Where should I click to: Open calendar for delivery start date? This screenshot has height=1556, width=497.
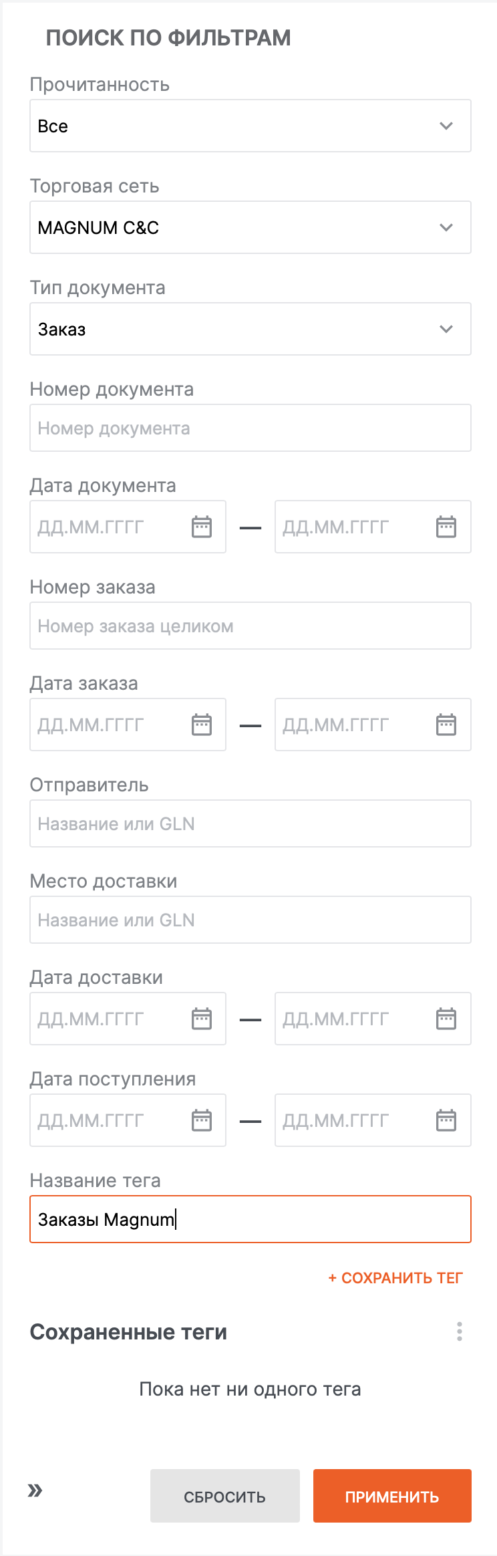[x=202, y=1019]
